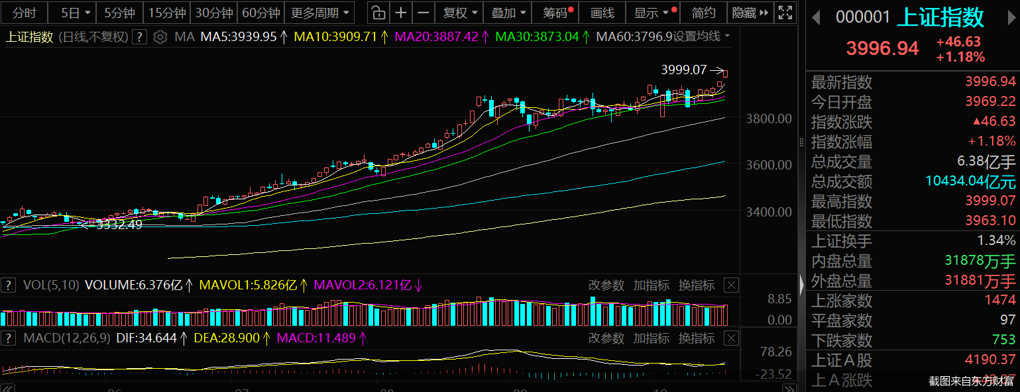
Task: Switch to the 分时 tab
Action: [x=25, y=13]
